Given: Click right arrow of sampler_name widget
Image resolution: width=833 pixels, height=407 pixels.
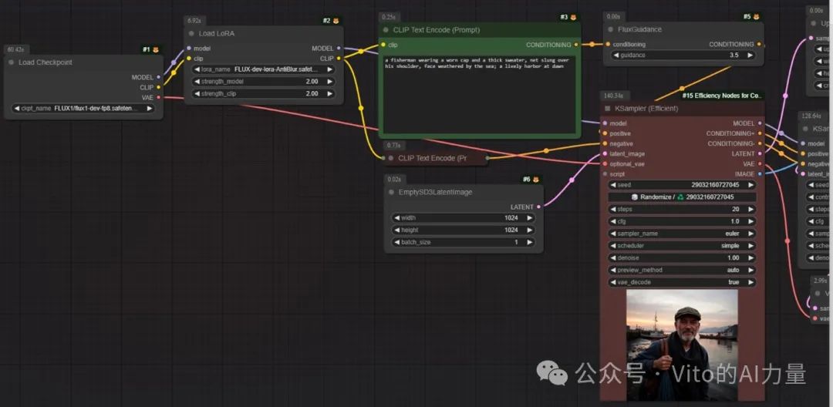Looking at the screenshot, I should (750, 234).
